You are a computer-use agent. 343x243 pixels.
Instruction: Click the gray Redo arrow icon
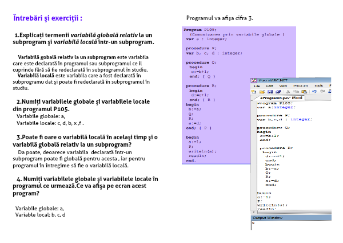tap(322, 92)
